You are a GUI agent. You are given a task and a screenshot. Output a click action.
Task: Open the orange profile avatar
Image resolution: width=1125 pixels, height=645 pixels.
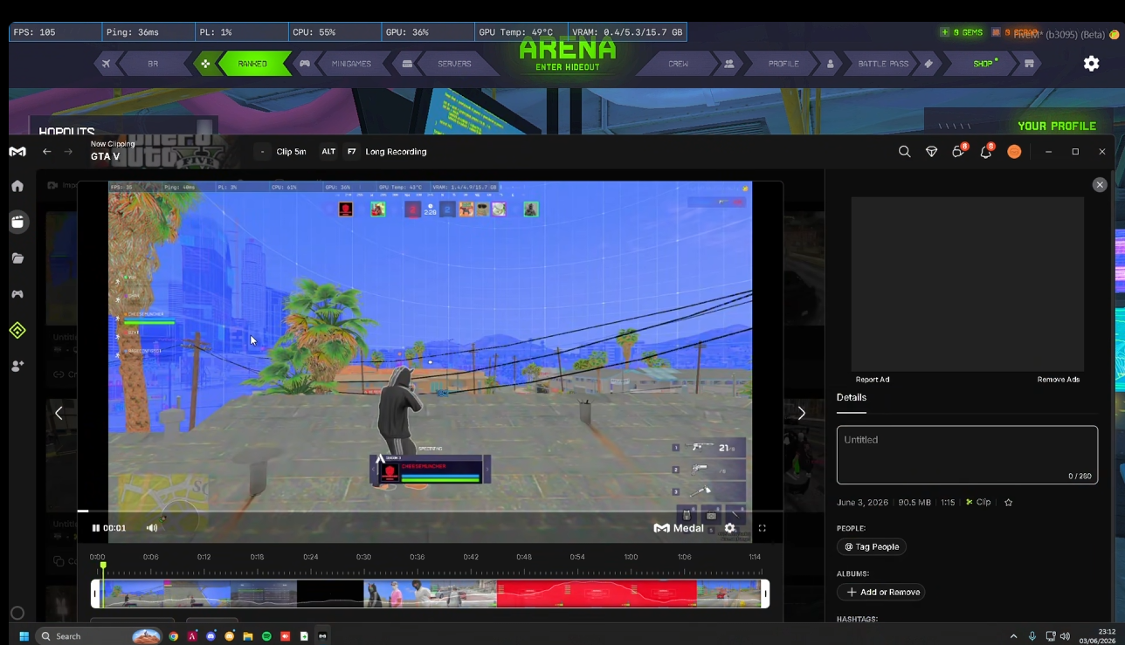click(x=1014, y=152)
